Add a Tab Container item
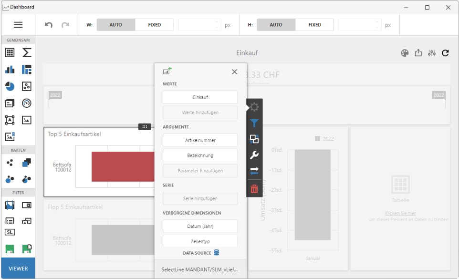Viewport: 459px width, 279px height. (27, 221)
